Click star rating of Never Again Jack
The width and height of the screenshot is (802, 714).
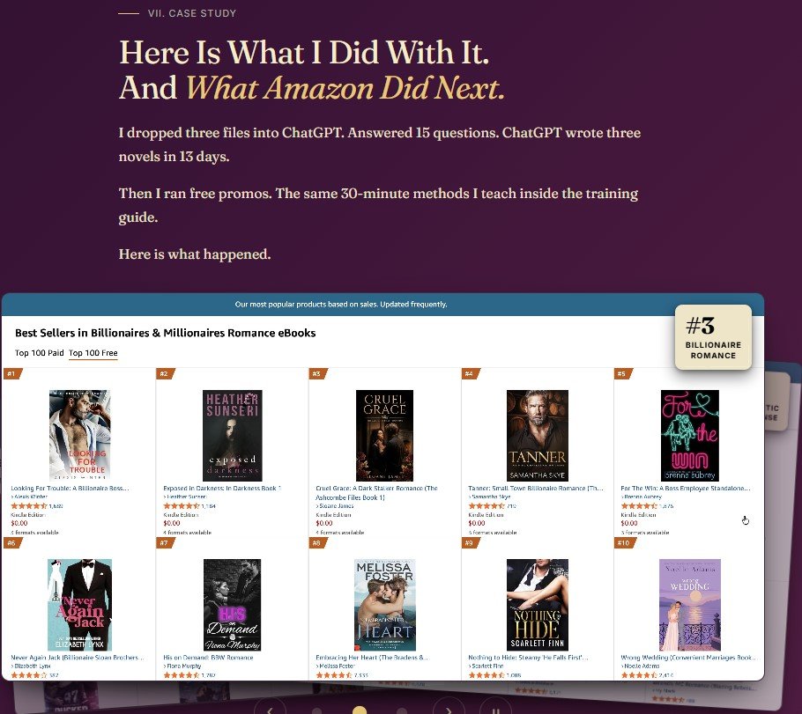(28, 675)
